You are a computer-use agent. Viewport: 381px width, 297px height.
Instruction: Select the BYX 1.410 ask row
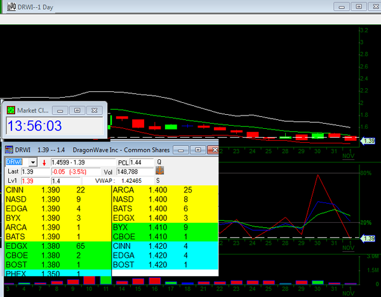(164, 227)
